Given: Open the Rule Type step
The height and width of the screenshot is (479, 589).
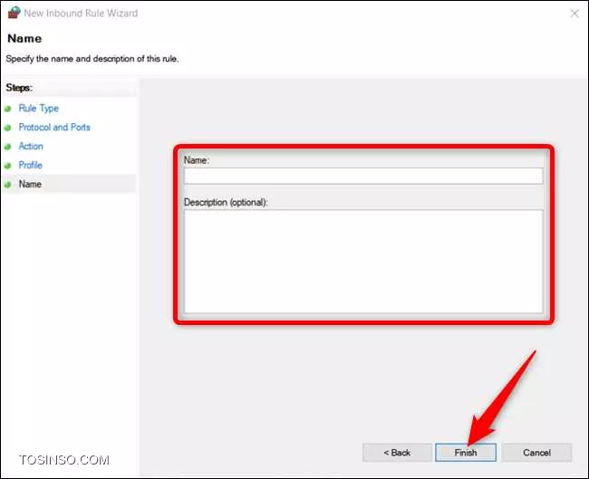Looking at the screenshot, I should (x=39, y=109).
